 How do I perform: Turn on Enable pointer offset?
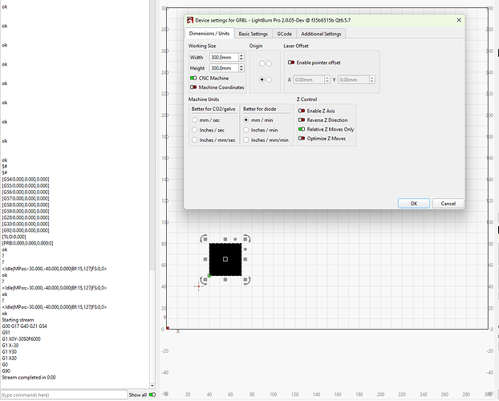point(292,62)
